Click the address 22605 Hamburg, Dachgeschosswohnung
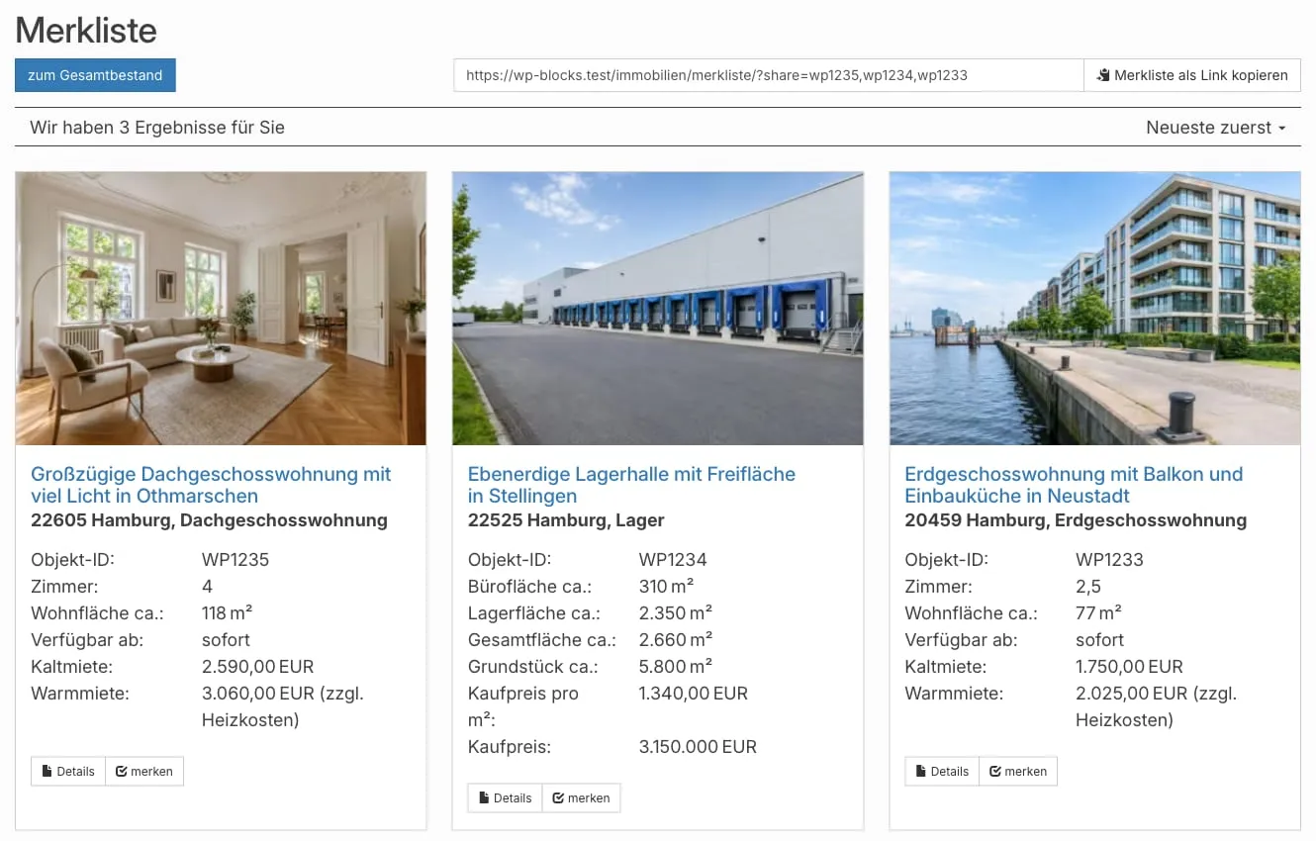 [209, 520]
